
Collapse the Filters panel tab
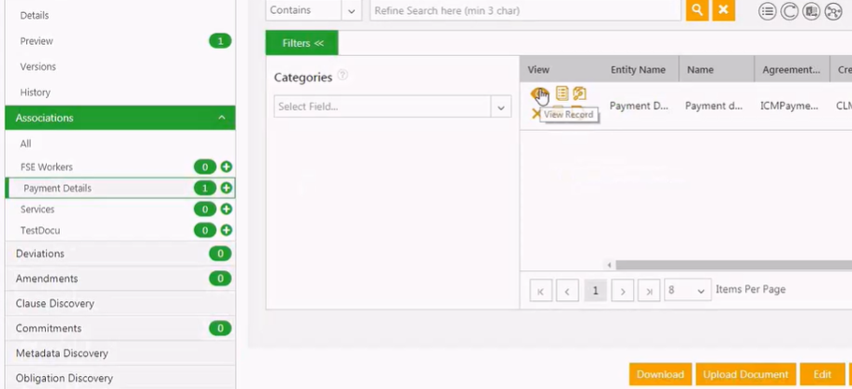click(x=301, y=43)
